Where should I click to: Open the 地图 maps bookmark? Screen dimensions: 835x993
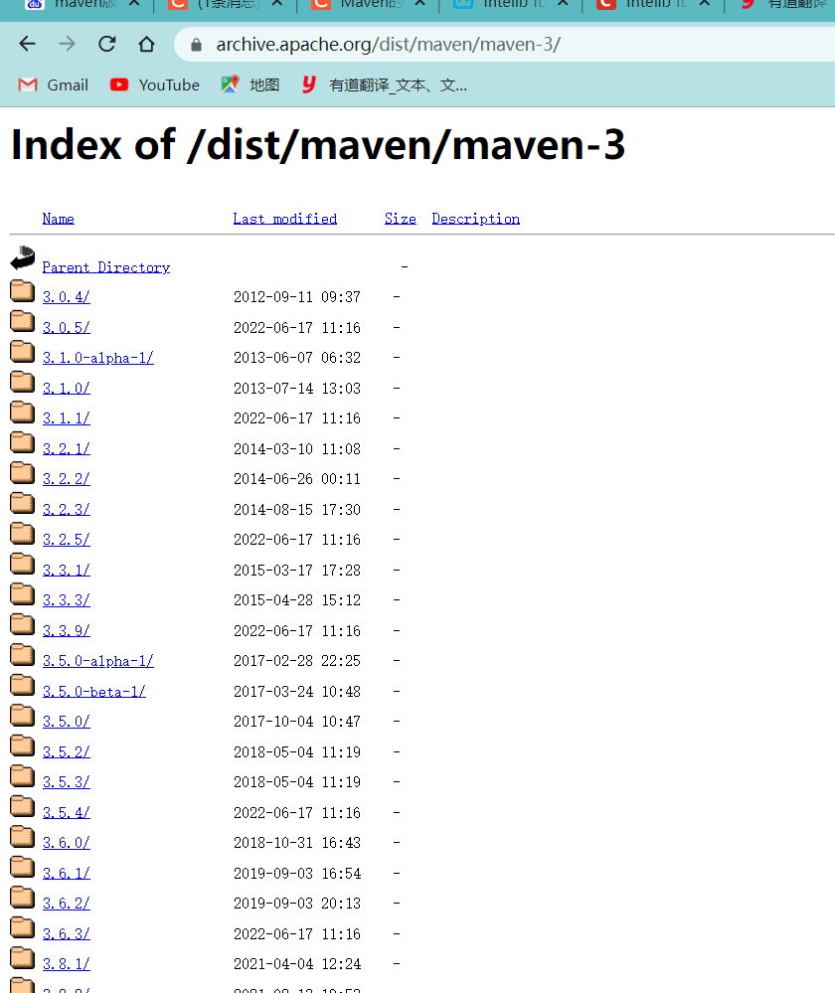[250, 84]
